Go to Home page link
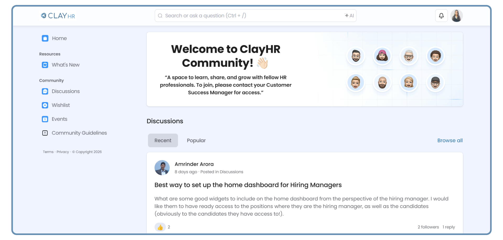503x240 pixels. pos(59,38)
